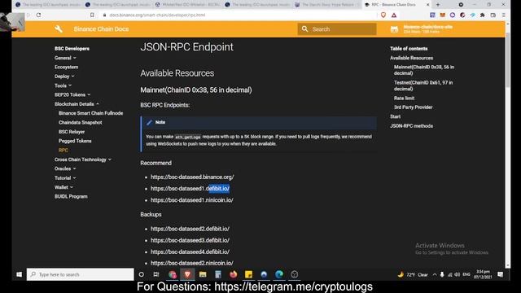The height and width of the screenshot is (293, 521).
Task: Click the magnifier icon in the docs search box
Action: click(x=304, y=29)
